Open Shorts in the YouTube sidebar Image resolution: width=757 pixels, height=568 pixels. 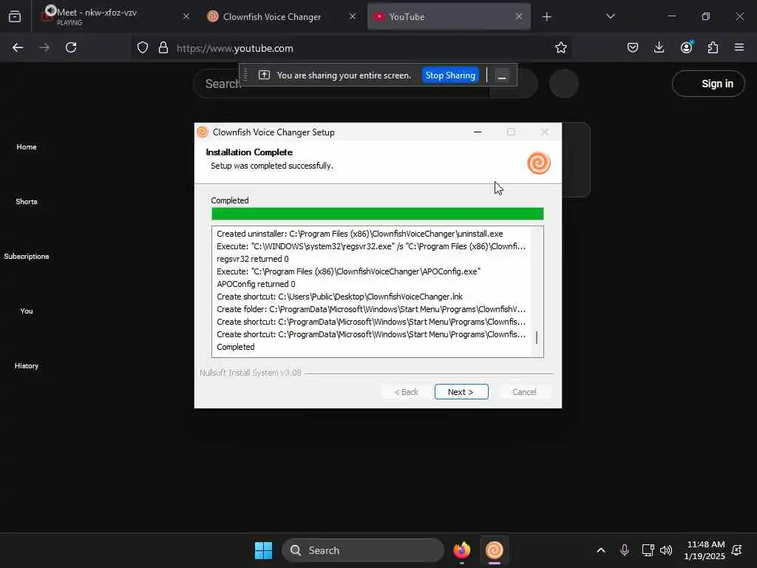tap(27, 201)
